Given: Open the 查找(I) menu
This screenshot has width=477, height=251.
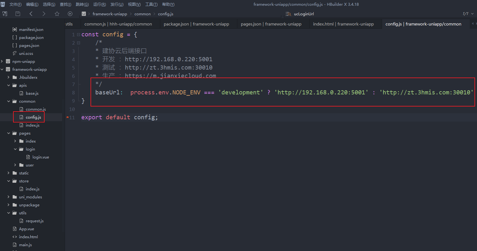Looking at the screenshot, I should click(x=66, y=4).
